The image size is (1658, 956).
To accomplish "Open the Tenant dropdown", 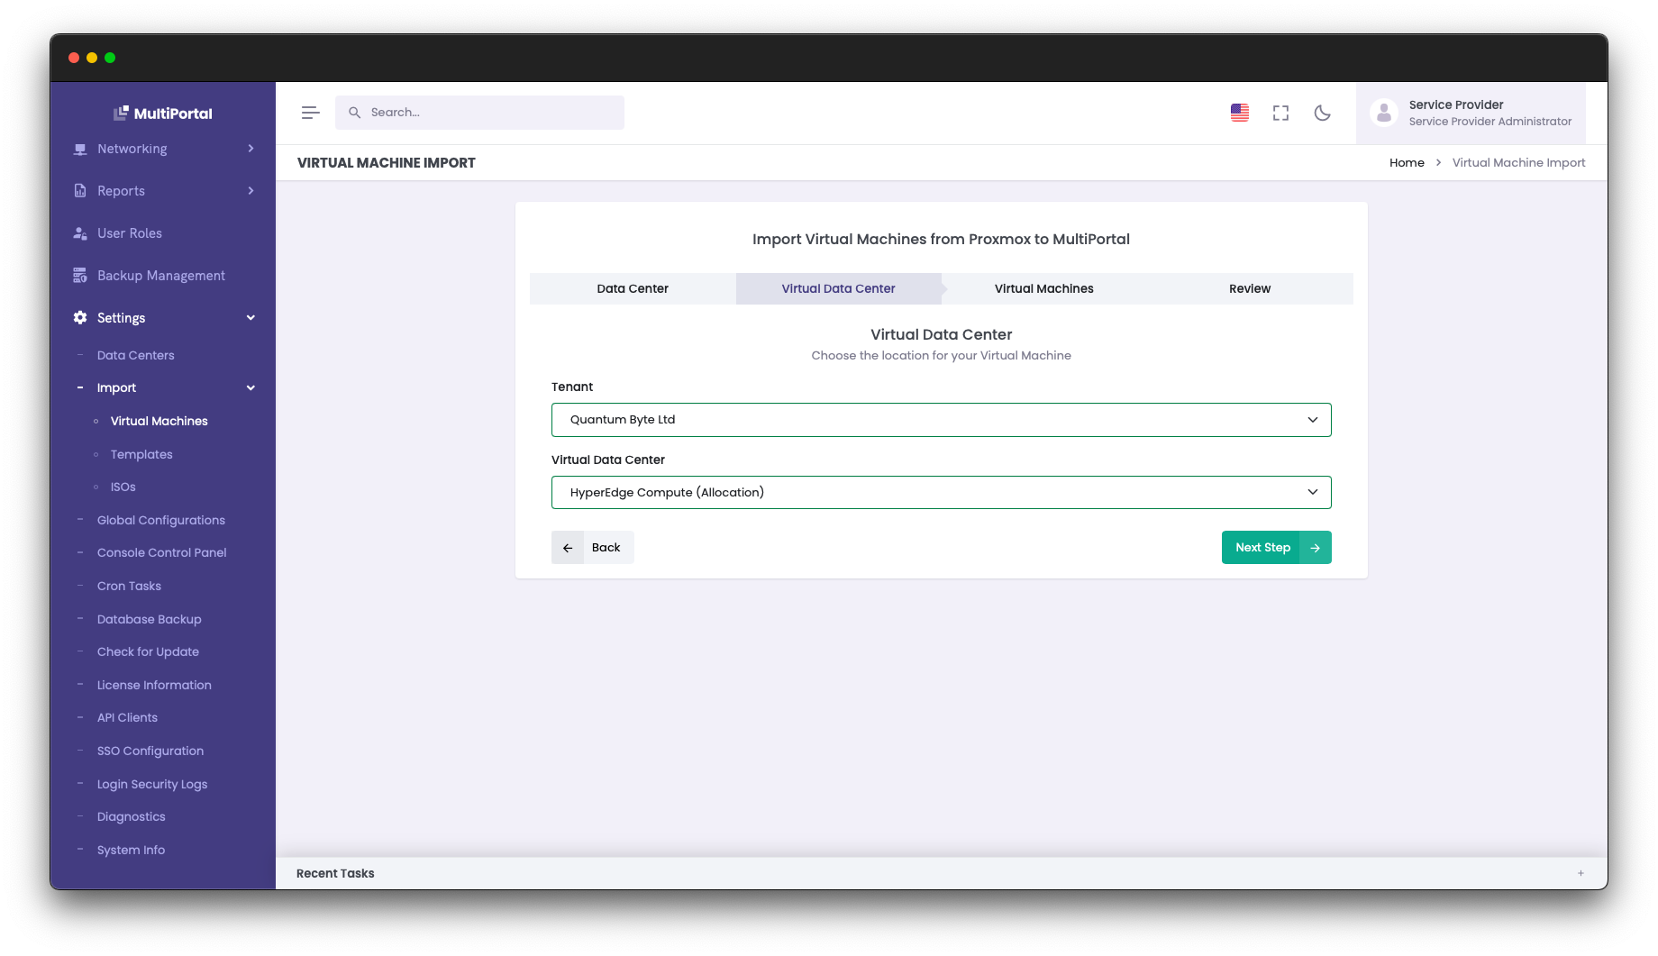I will (x=941, y=419).
